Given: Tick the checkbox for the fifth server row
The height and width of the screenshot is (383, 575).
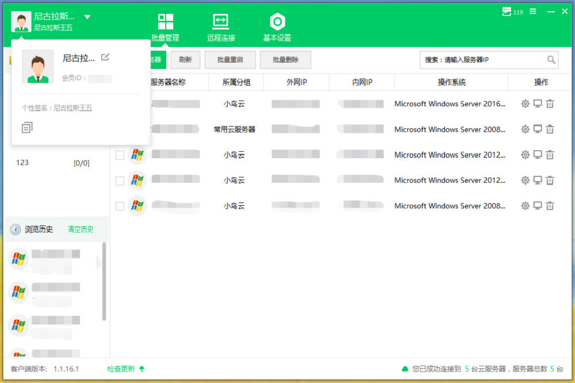Looking at the screenshot, I should tap(120, 206).
